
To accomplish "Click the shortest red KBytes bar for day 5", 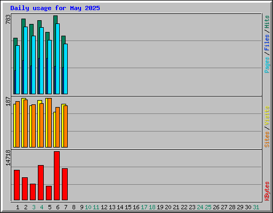I will tap(49, 193).
